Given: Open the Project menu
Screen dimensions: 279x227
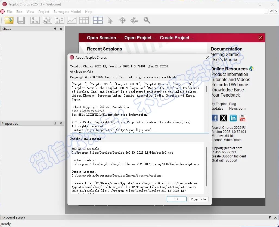Looking at the screenshot, I should click(44, 12).
